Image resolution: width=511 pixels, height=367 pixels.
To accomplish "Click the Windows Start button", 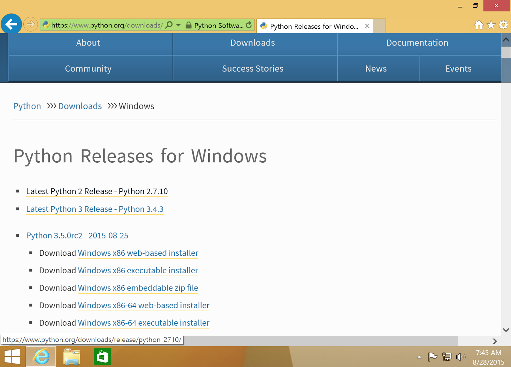I will (x=12, y=356).
